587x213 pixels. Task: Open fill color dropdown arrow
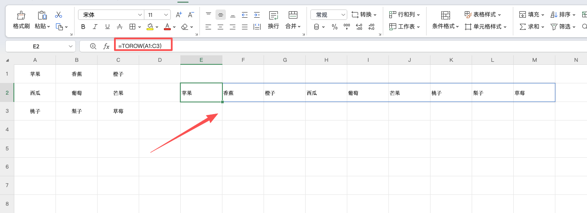[157, 27]
